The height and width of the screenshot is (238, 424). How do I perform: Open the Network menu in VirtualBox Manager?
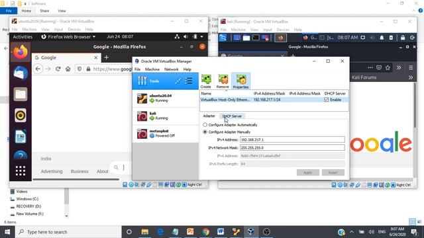(x=172, y=69)
